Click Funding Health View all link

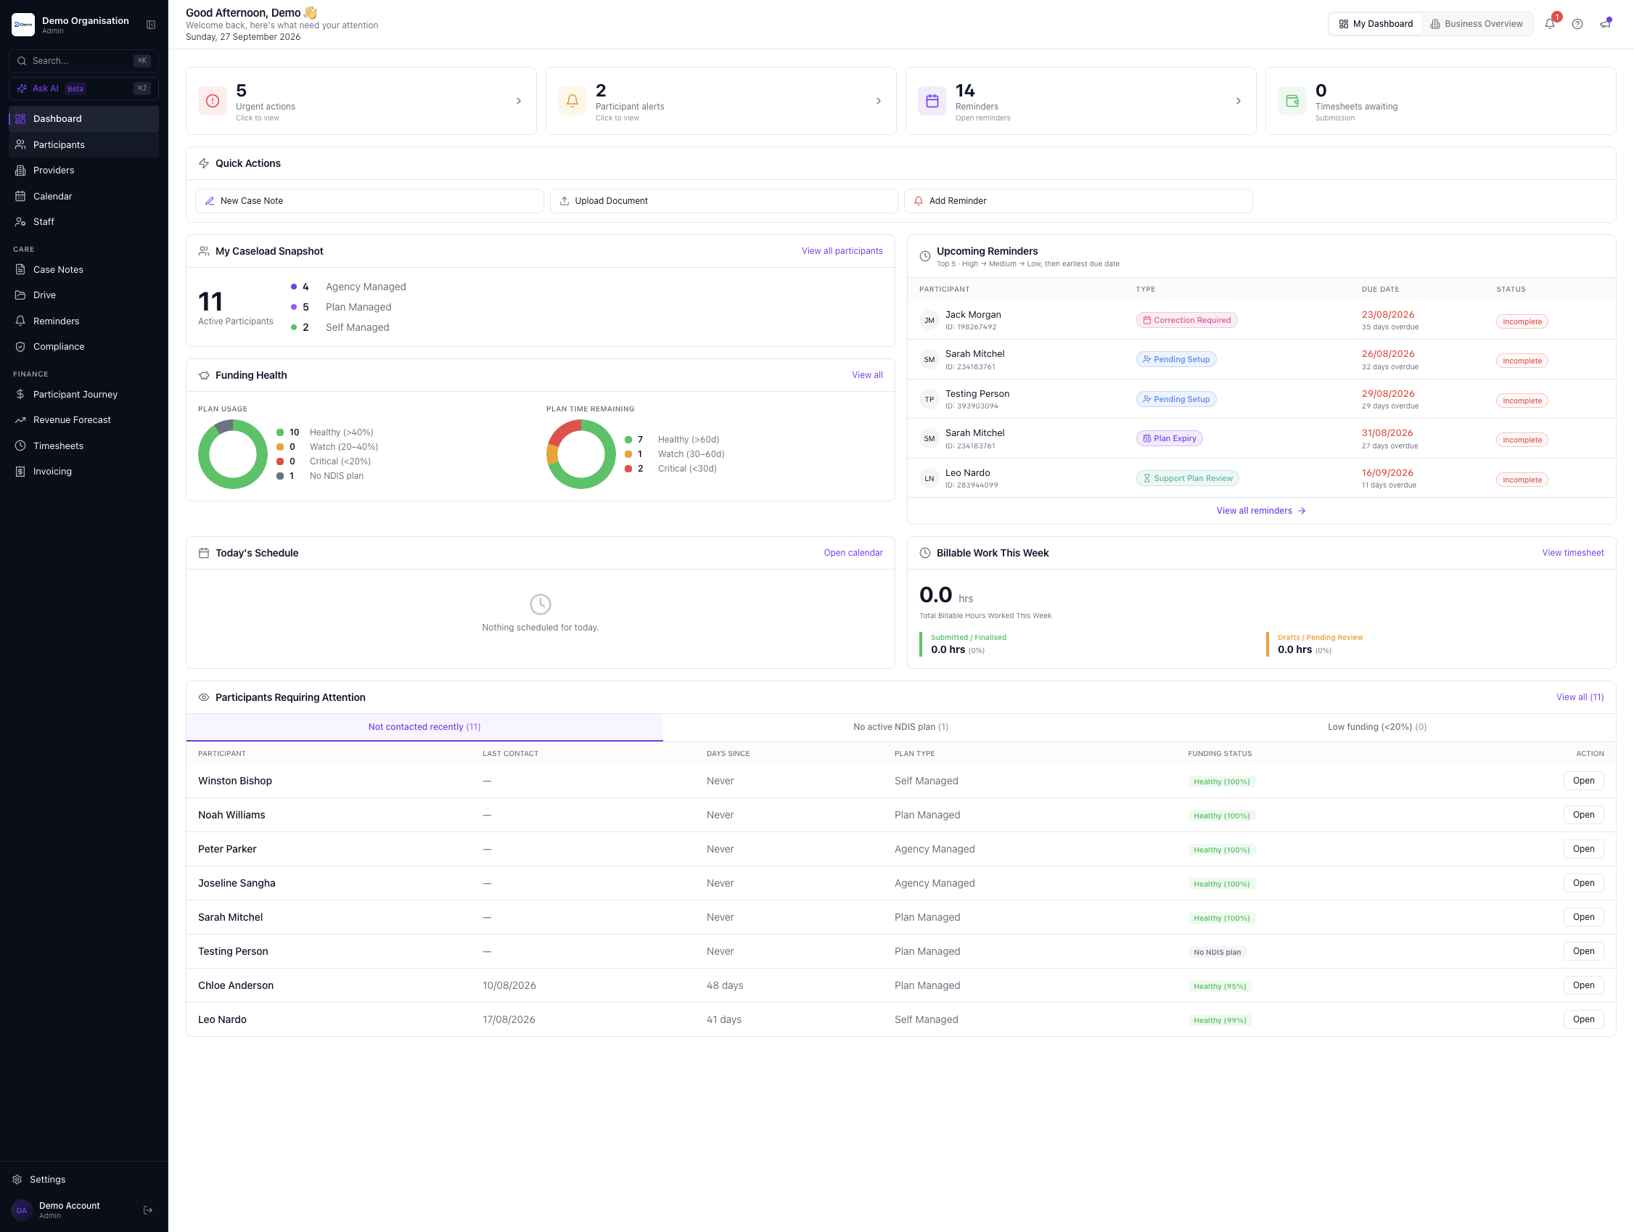click(x=866, y=375)
